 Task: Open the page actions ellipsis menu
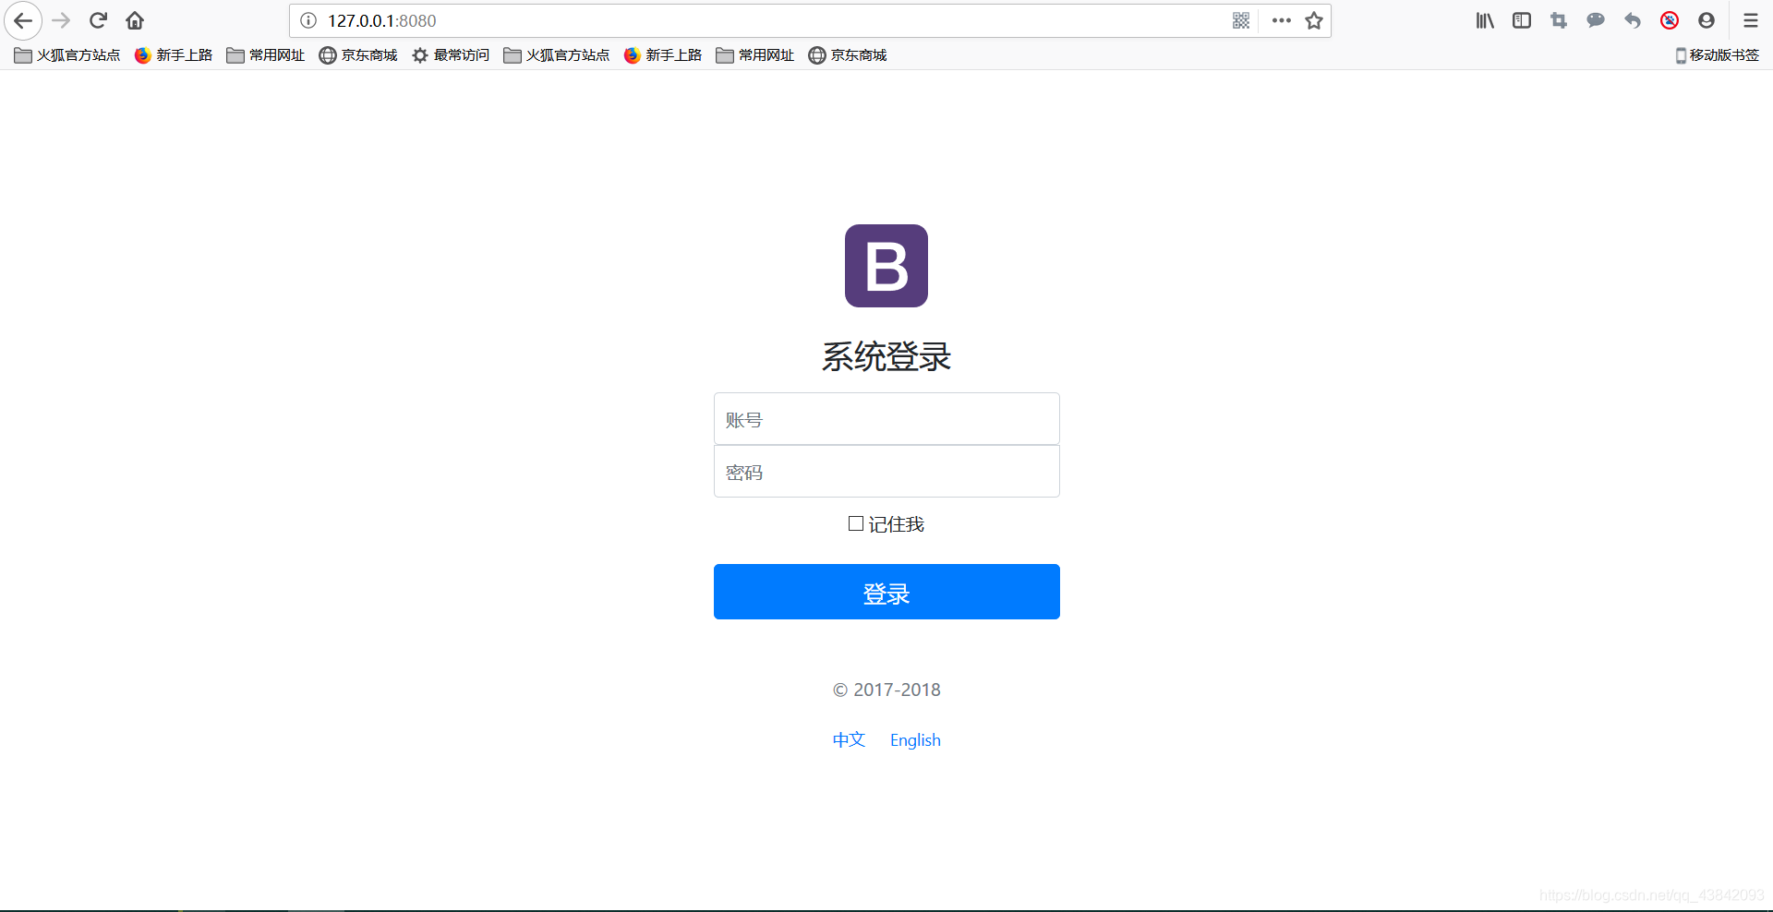[1281, 19]
